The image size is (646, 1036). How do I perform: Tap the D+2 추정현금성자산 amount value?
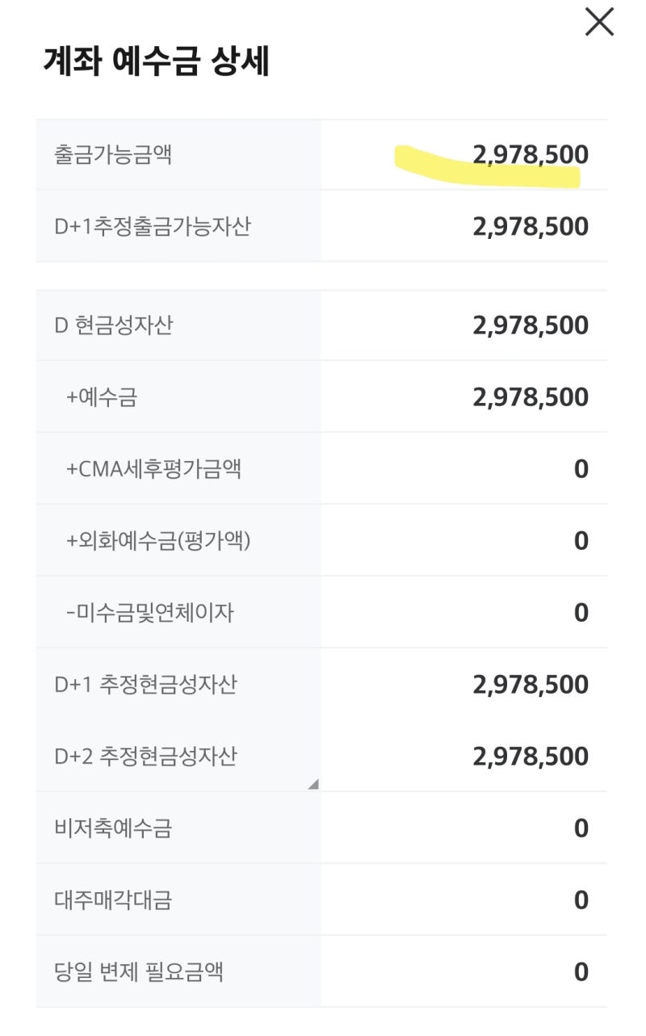pyautogui.click(x=530, y=757)
